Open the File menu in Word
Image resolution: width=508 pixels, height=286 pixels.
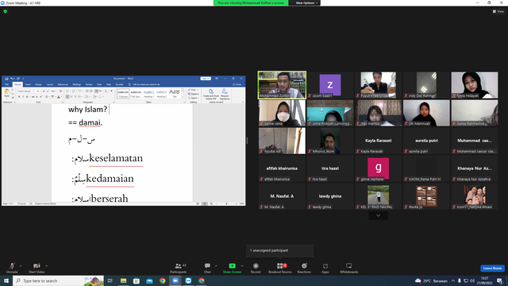[x=6, y=84]
